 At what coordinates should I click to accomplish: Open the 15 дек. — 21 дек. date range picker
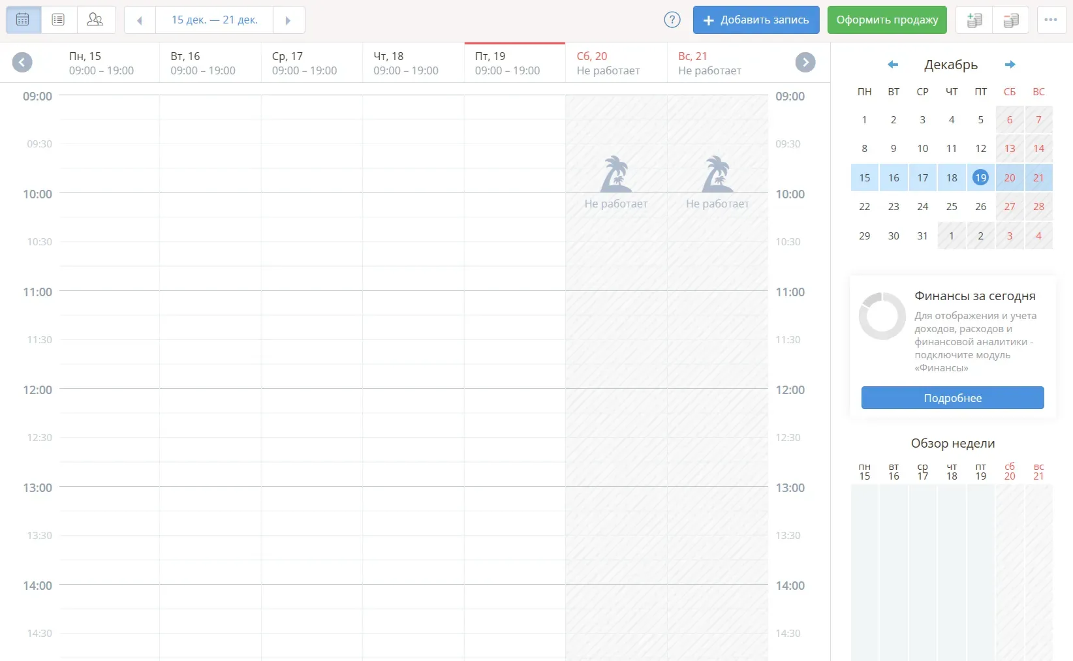pos(214,20)
